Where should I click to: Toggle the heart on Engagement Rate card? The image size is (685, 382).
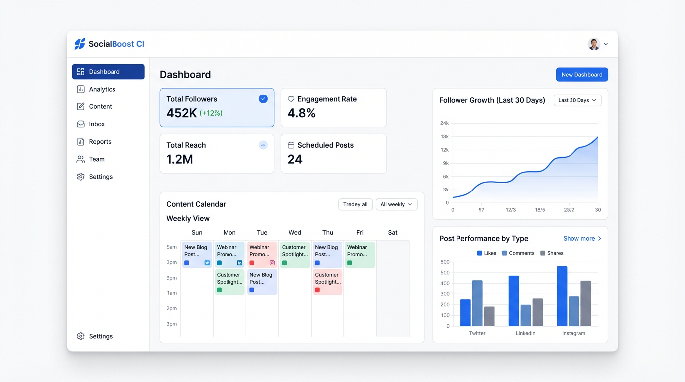pos(290,99)
